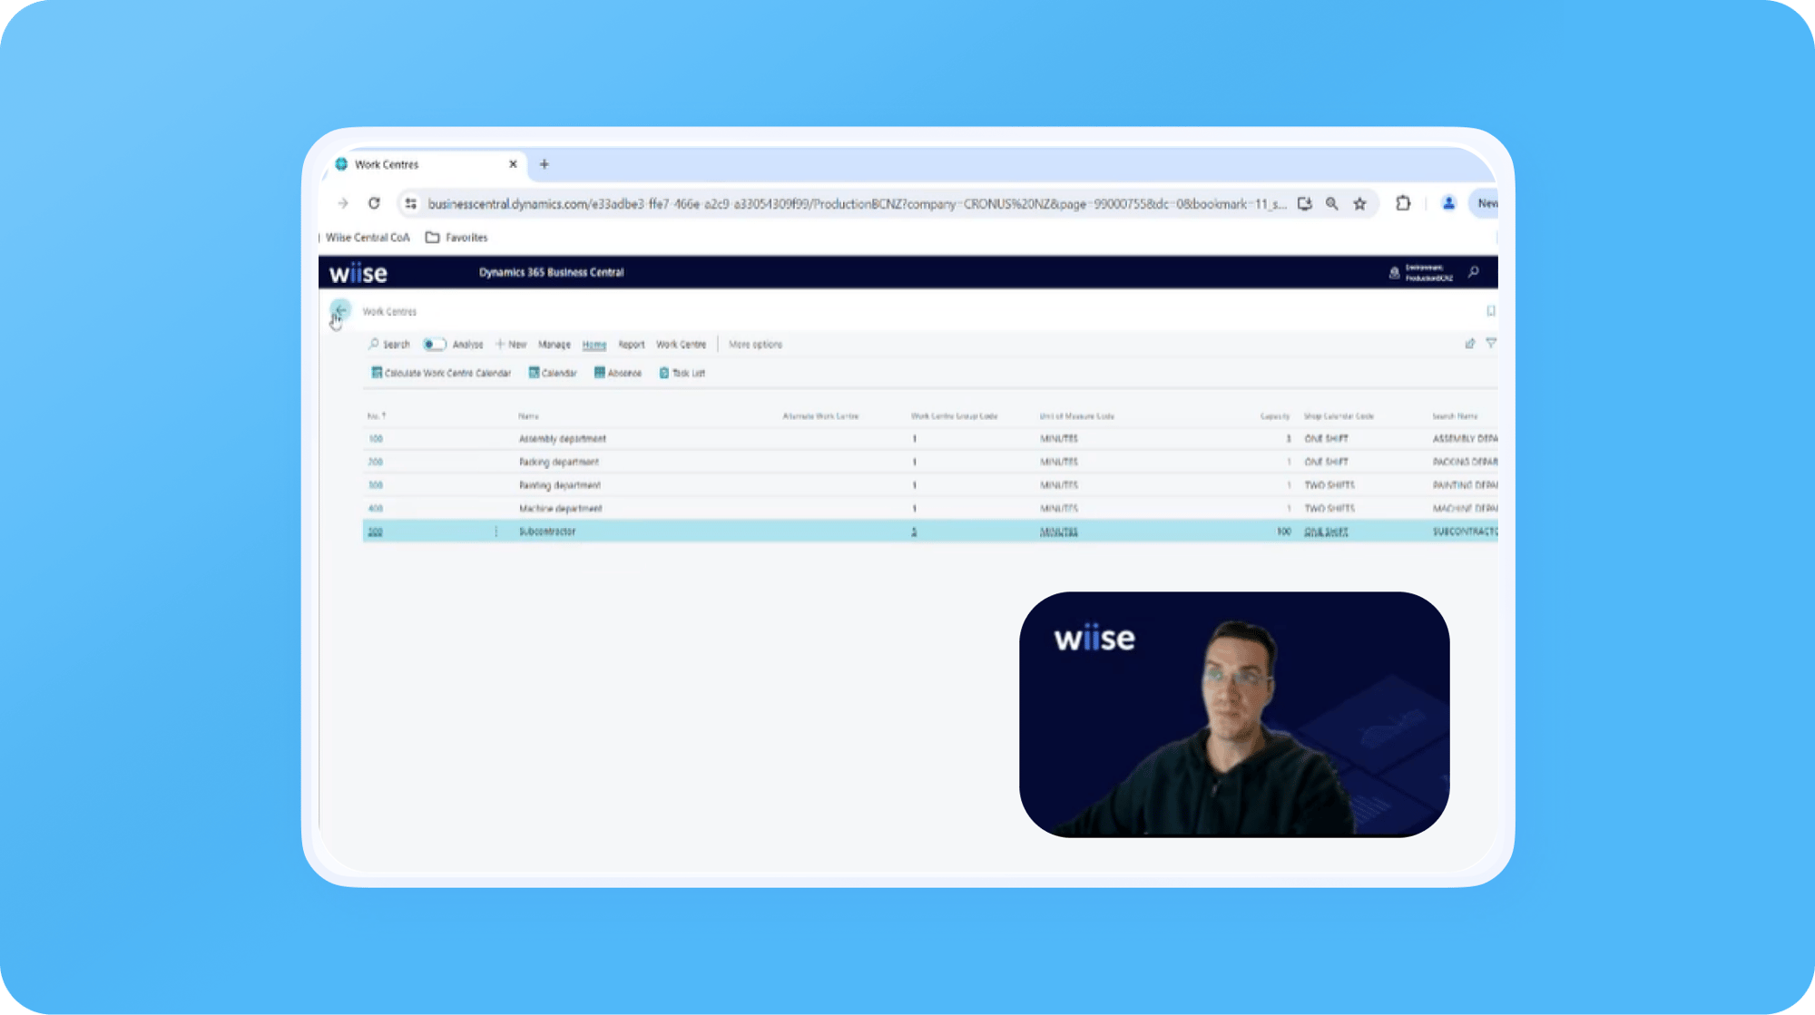This screenshot has height=1015, width=1815.
Task: Open the Wiise Central CoA bookmark
Action: [x=368, y=238]
